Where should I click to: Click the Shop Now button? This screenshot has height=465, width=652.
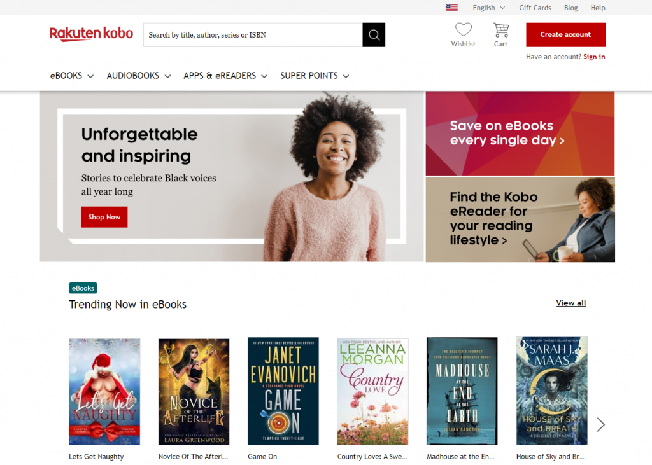[104, 217]
